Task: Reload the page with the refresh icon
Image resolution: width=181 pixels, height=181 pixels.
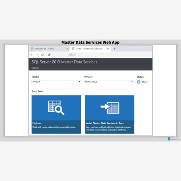Action: tap(43, 55)
